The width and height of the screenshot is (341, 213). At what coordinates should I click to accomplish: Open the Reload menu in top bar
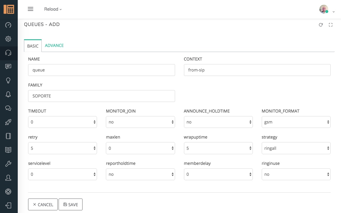(53, 9)
